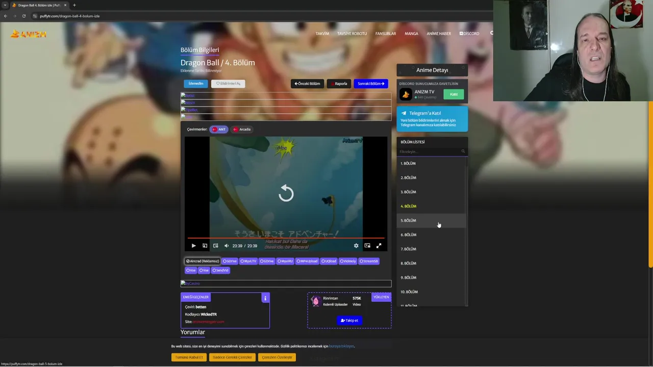Select the StreamSB video source
653x367 pixels.
pos(369,261)
